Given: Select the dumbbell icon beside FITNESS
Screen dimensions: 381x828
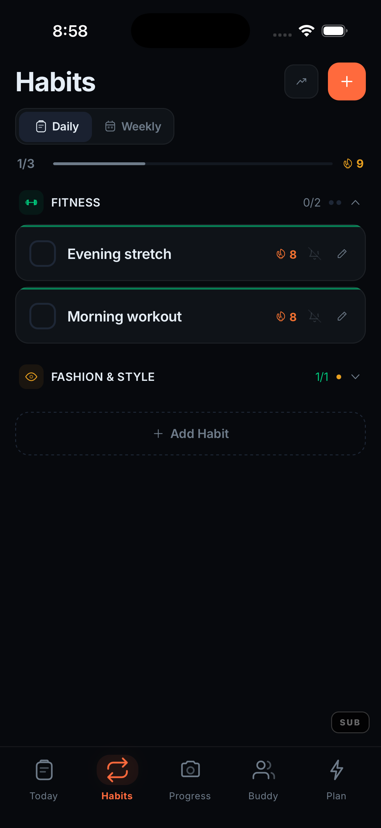Looking at the screenshot, I should 31,202.
